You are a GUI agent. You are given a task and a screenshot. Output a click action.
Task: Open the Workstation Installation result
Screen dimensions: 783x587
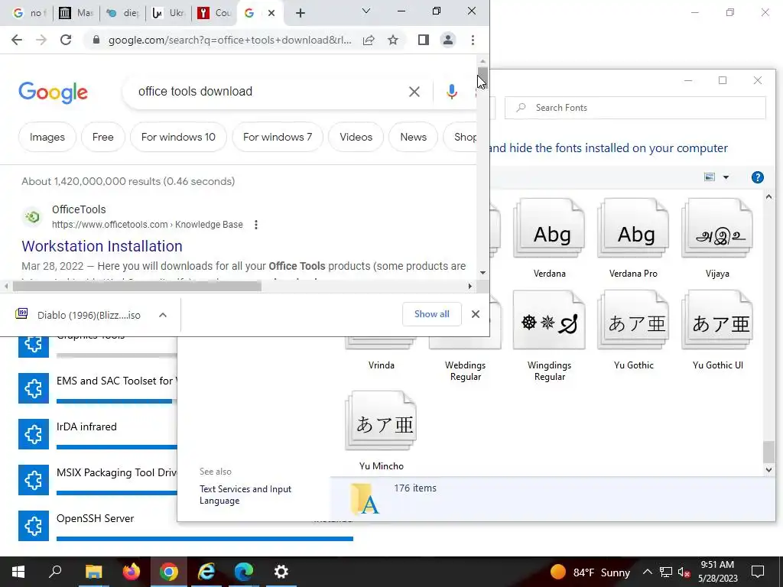coord(102,246)
